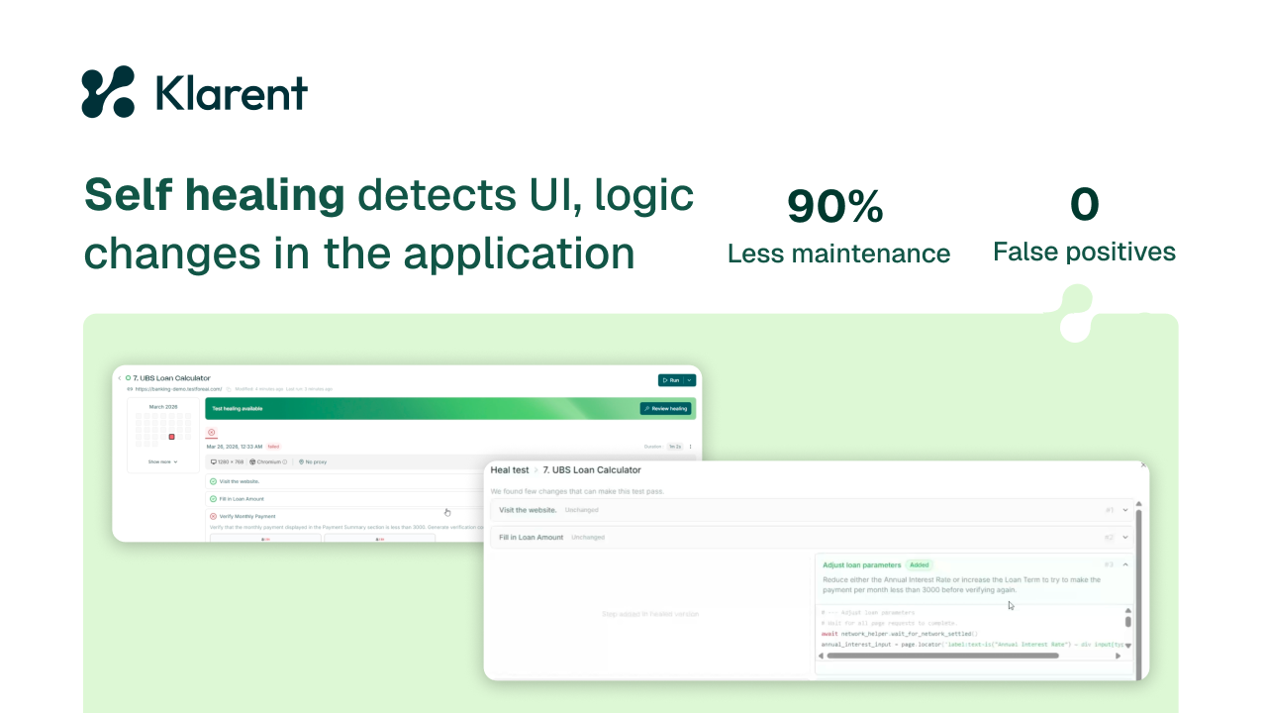Collapse step #3 Adjust loan parameters
This screenshot has height=713, width=1267.
click(1125, 565)
